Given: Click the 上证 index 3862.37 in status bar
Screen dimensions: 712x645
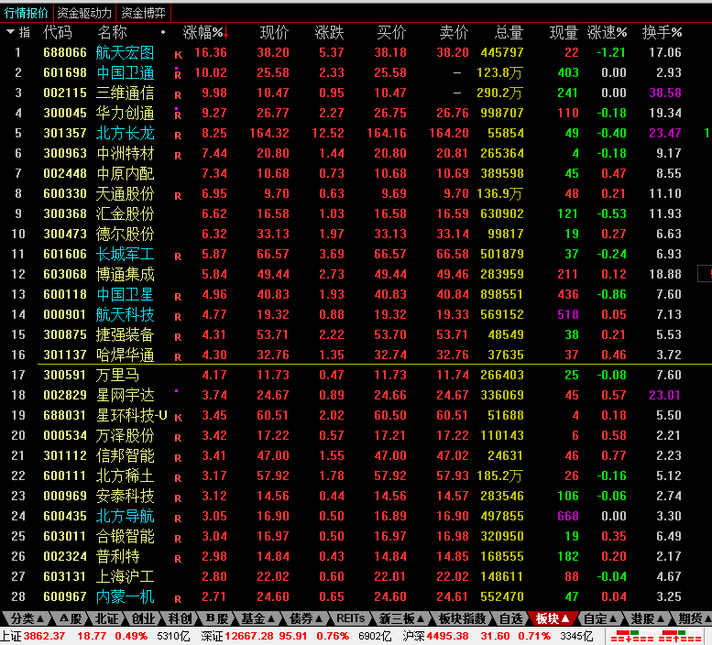Looking at the screenshot, I should pos(44,636).
